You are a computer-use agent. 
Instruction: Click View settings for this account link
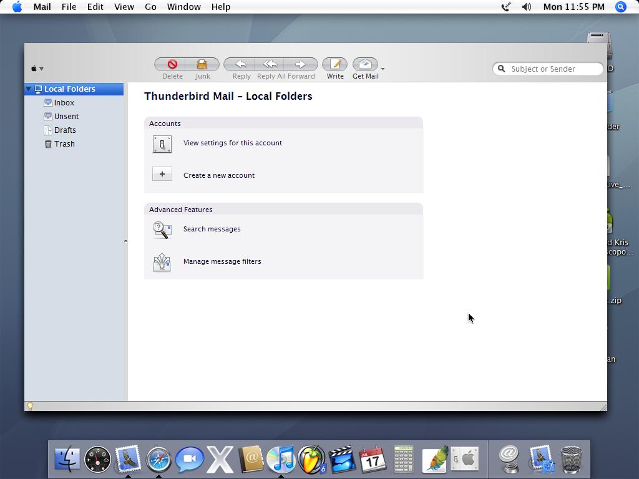[x=233, y=143]
